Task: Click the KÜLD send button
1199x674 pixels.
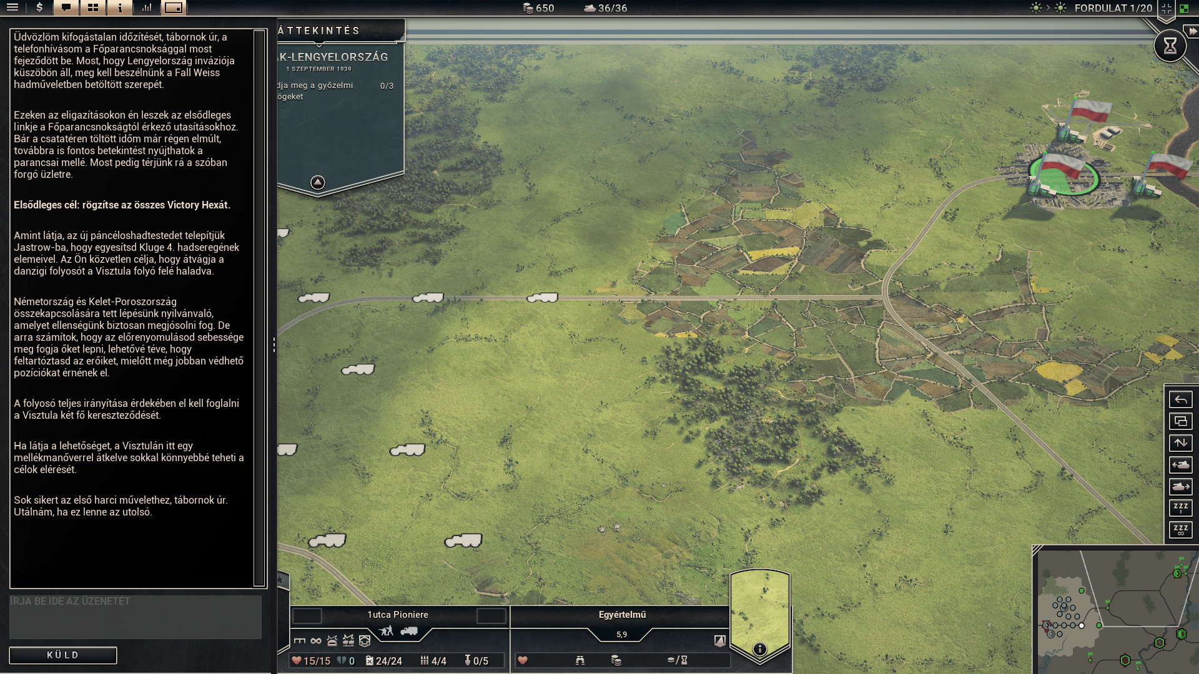Action: 63,655
